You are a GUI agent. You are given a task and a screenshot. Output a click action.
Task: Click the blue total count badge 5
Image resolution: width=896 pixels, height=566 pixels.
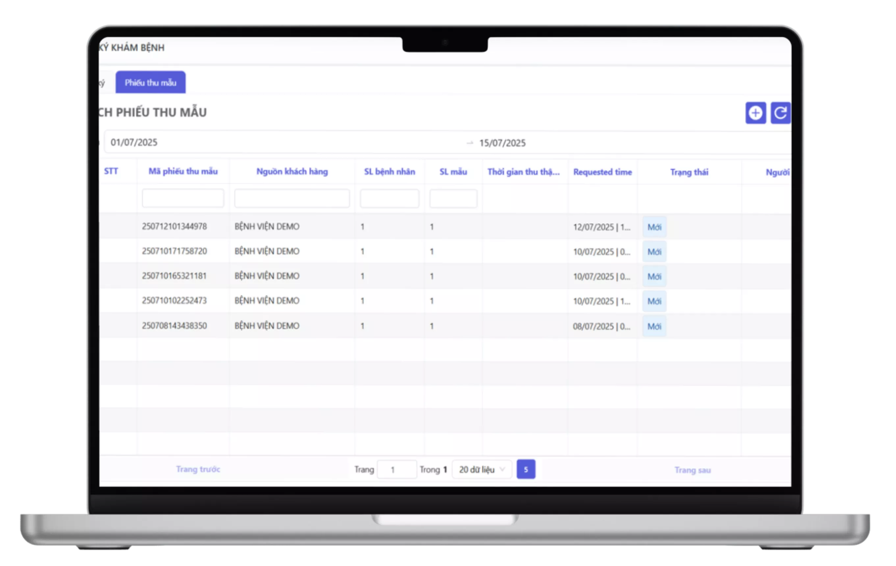[526, 469]
